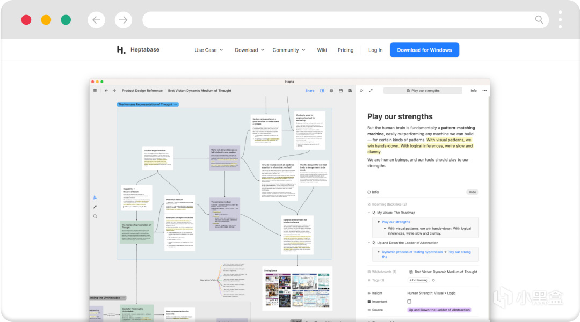Click Log In in the navigation
This screenshot has height=322, width=580.
(x=375, y=50)
